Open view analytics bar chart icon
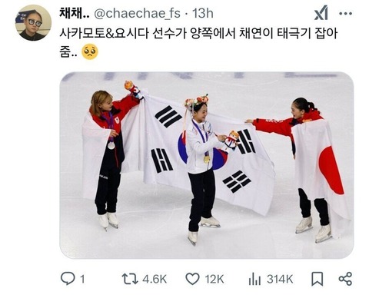369x298 pixels. [x=254, y=279]
